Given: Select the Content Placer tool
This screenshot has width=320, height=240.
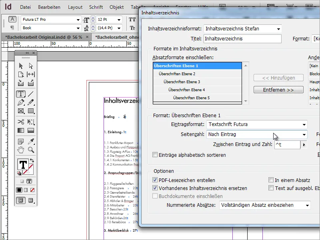Looking at the screenshot, I should [x=31, y=83].
